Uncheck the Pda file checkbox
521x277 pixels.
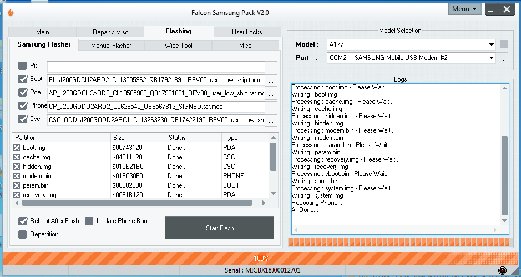(x=23, y=93)
